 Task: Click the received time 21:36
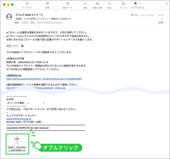click(161, 15)
